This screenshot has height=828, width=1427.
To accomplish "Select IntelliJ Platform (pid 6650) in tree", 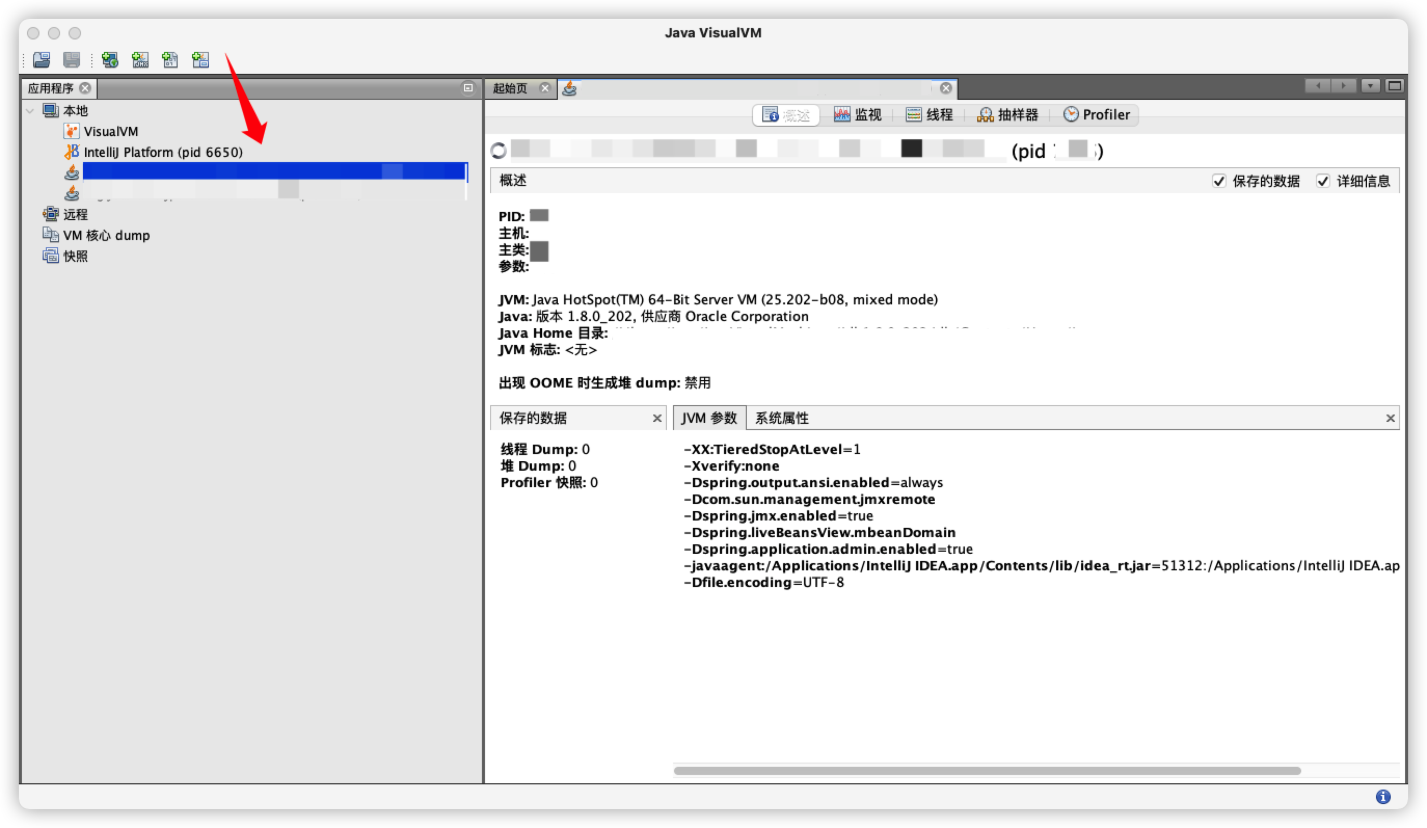I will (x=163, y=152).
